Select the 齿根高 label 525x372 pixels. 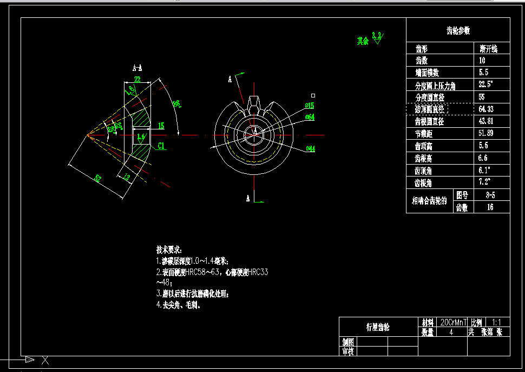point(424,158)
